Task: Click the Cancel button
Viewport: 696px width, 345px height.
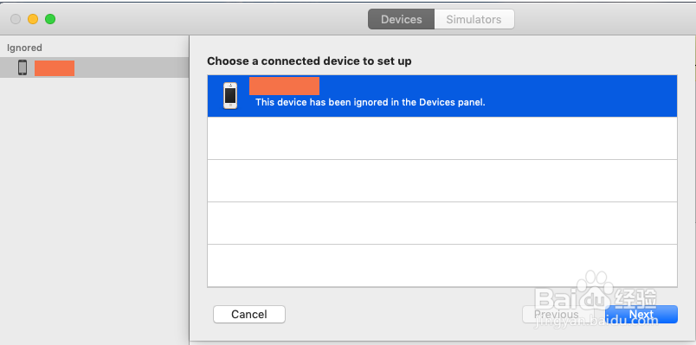Action: point(249,315)
